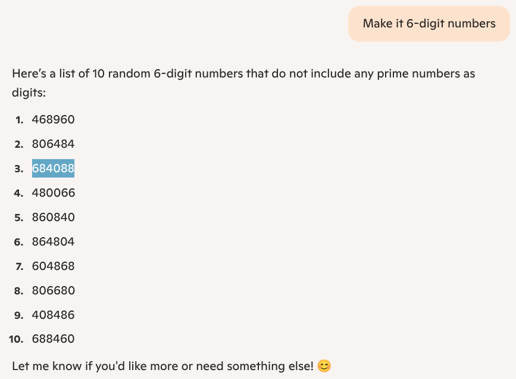Click the number 688460 in the list
516x379 pixels.
click(x=54, y=339)
